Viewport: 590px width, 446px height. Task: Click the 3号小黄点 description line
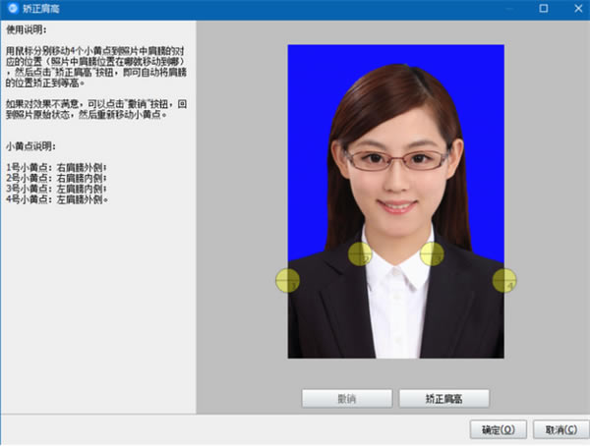click(56, 189)
